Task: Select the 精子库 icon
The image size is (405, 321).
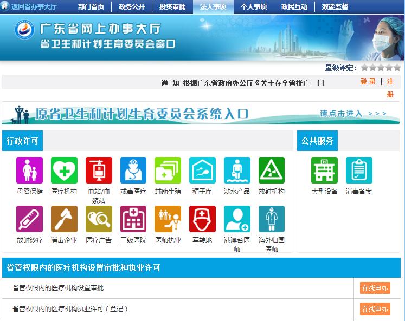Action: (x=203, y=170)
